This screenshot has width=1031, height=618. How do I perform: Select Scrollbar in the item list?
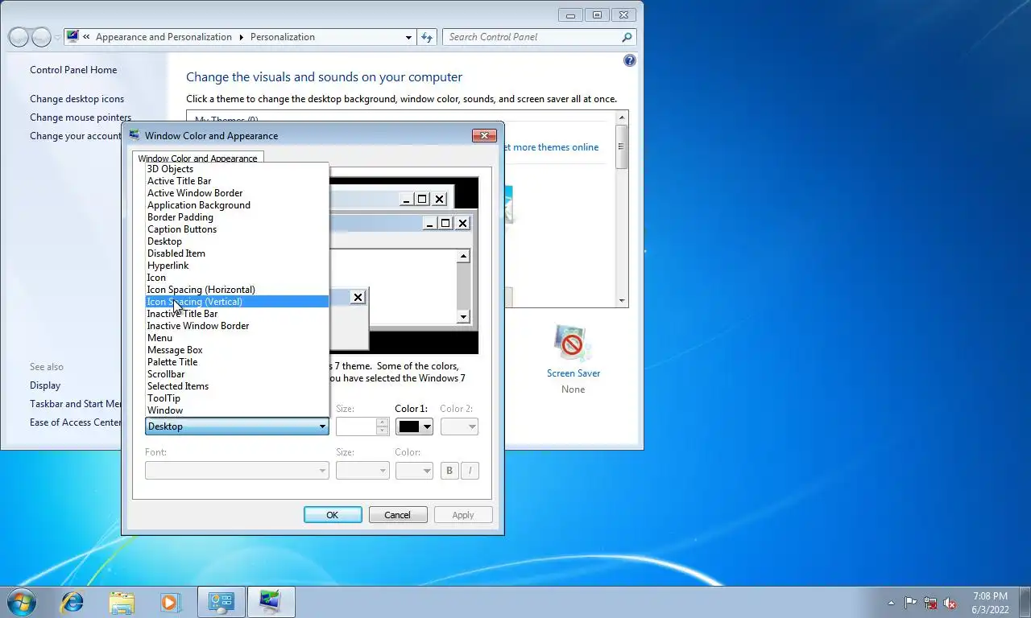237,374
